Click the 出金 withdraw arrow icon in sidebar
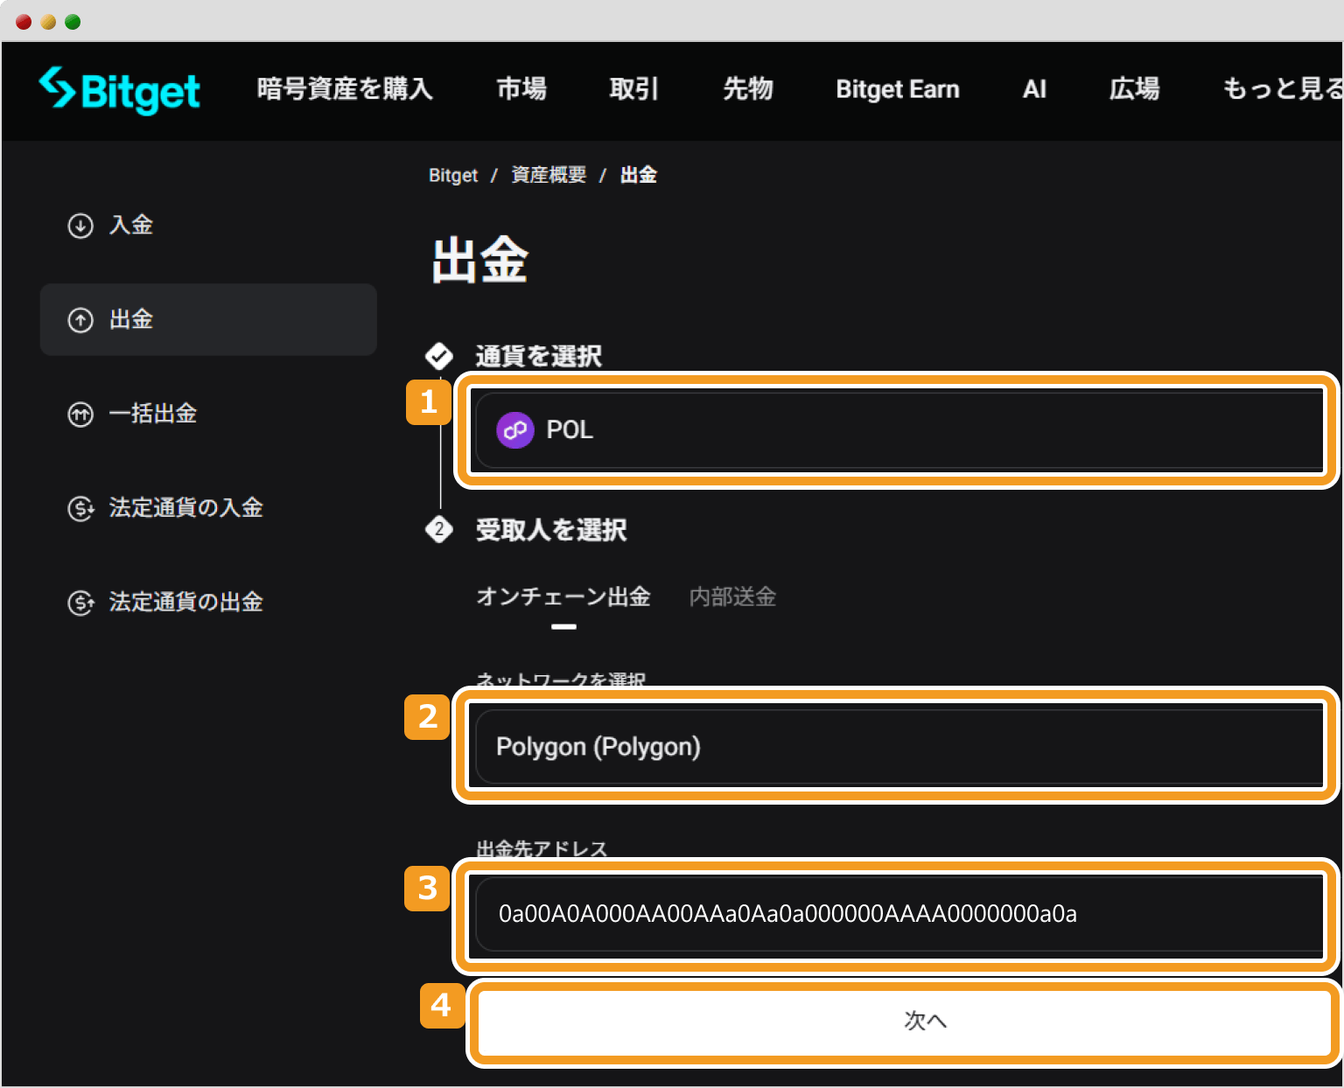The width and height of the screenshot is (1344, 1088). click(x=80, y=320)
